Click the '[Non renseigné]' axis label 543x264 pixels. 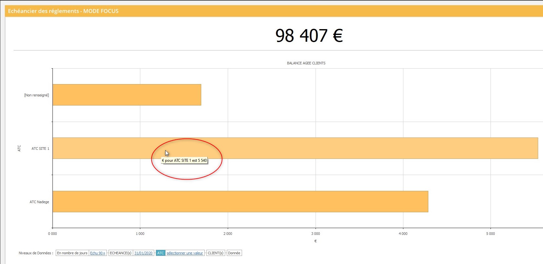coord(36,95)
